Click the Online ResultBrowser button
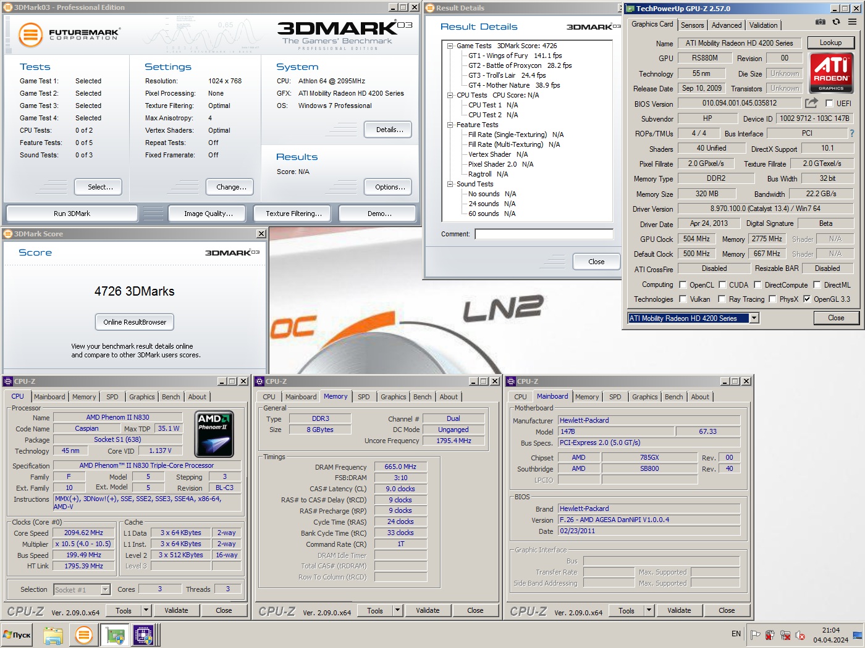Screen dimensions: 865x648 tap(135, 322)
